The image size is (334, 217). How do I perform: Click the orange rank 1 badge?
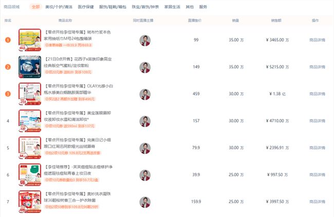[8, 40]
